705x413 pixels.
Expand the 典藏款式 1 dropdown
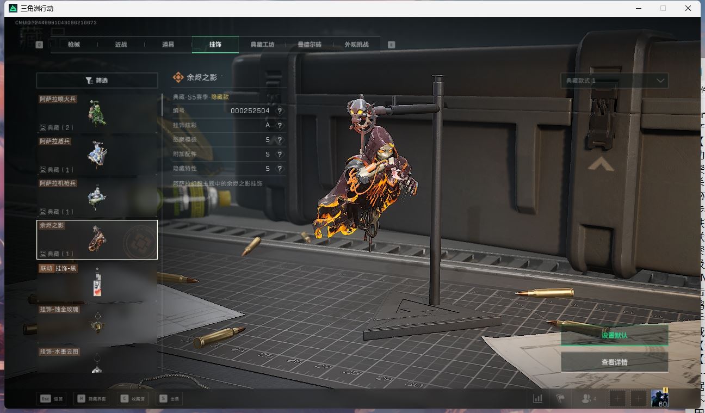(x=614, y=81)
